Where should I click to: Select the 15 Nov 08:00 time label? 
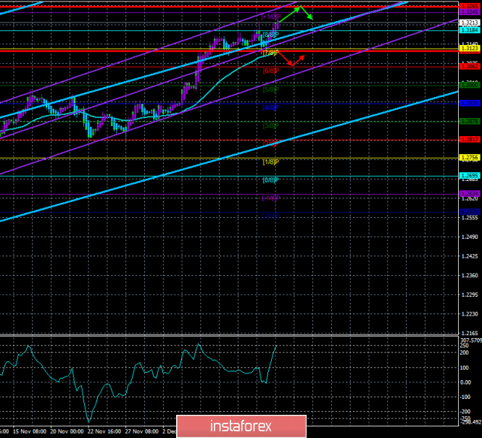coord(30,431)
